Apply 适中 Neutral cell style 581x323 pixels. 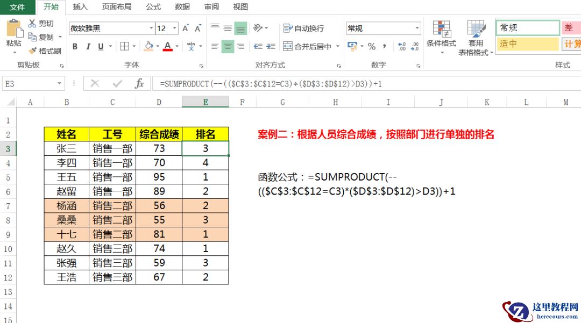(x=527, y=44)
